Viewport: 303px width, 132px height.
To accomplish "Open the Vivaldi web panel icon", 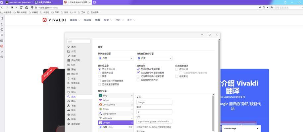I will [x=2, y=46].
